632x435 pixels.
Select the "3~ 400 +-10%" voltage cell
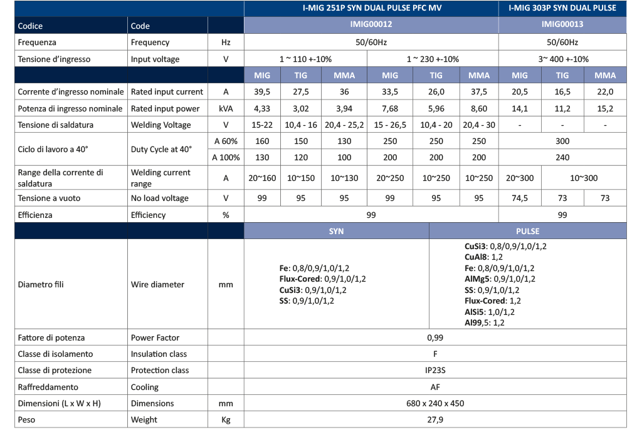point(564,59)
